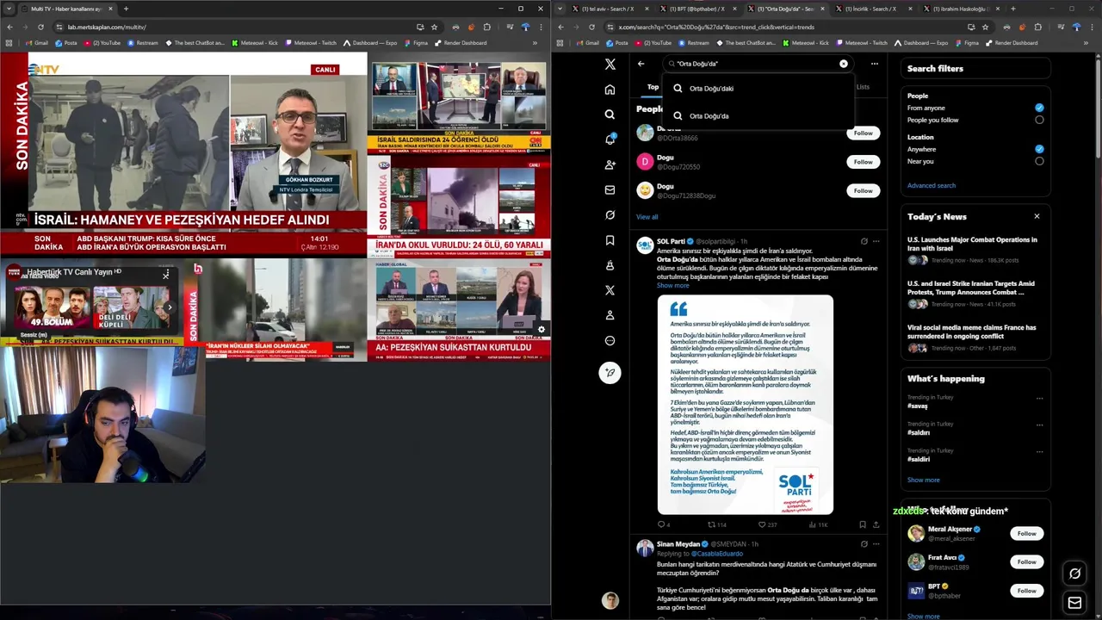Follow Meral Akşener
The width and height of the screenshot is (1102, 620).
1026,534
